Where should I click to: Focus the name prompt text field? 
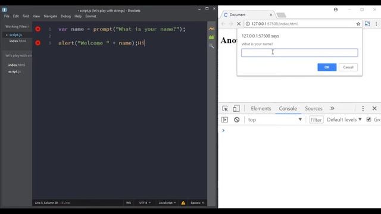pos(299,53)
